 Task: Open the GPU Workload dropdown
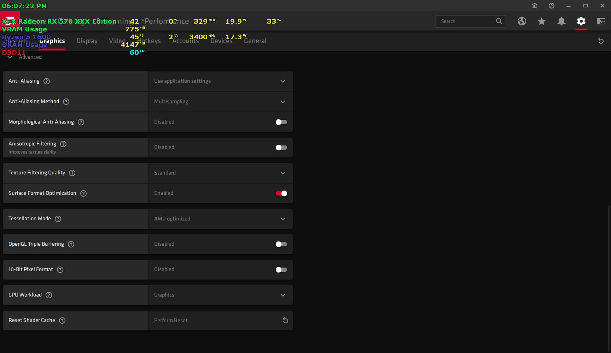[220, 295]
